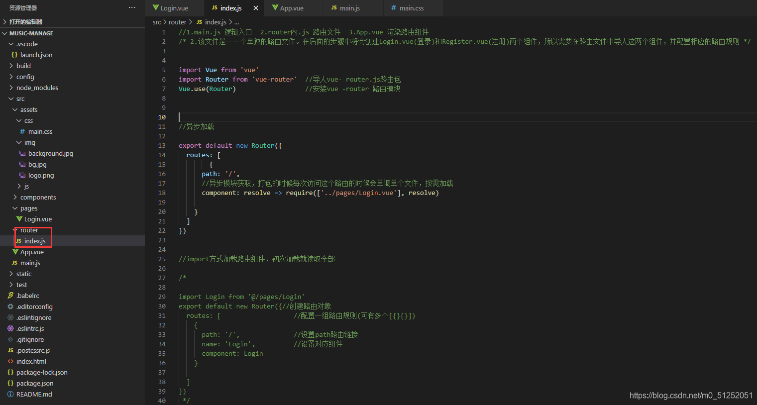Click braces icon beside package-lock.json

(x=10, y=372)
